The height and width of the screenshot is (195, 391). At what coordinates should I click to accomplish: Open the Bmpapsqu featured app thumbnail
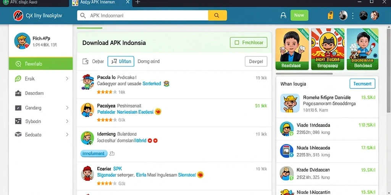(328, 49)
